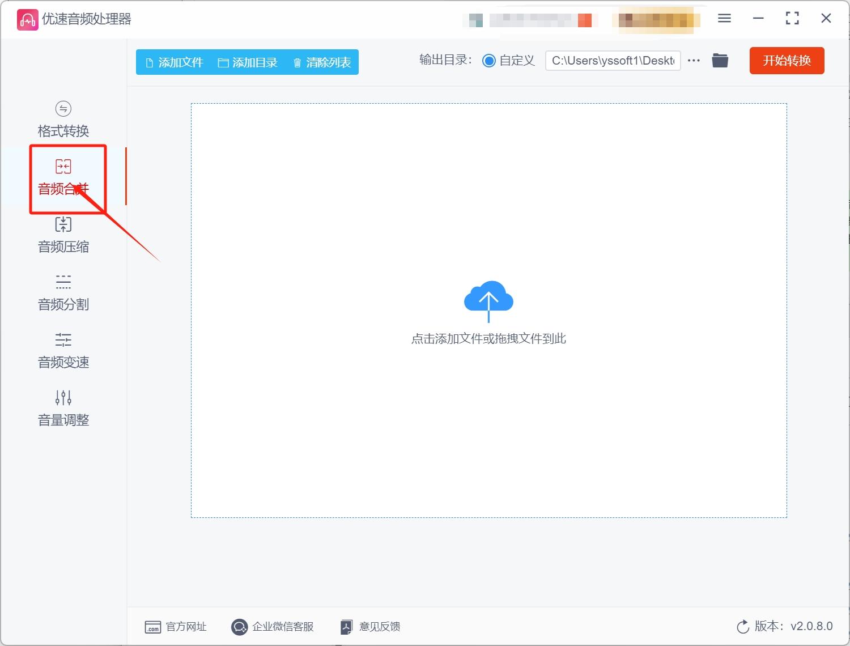Click 添加文件 add file button
850x646 pixels.
pyautogui.click(x=174, y=62)
